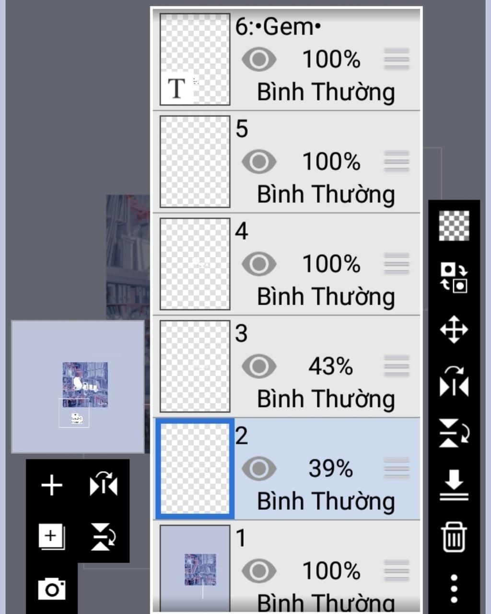The height and width of the screenshot is (614, 491).
Task: Select layer 4 in the layer list
Action: pos(287,264)
